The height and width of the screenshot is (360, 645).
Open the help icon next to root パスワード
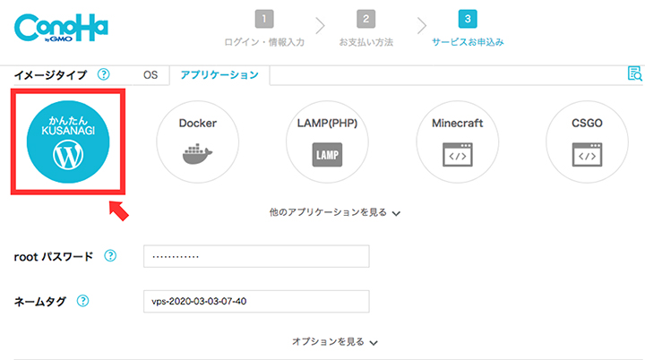[x=110, y=256]
